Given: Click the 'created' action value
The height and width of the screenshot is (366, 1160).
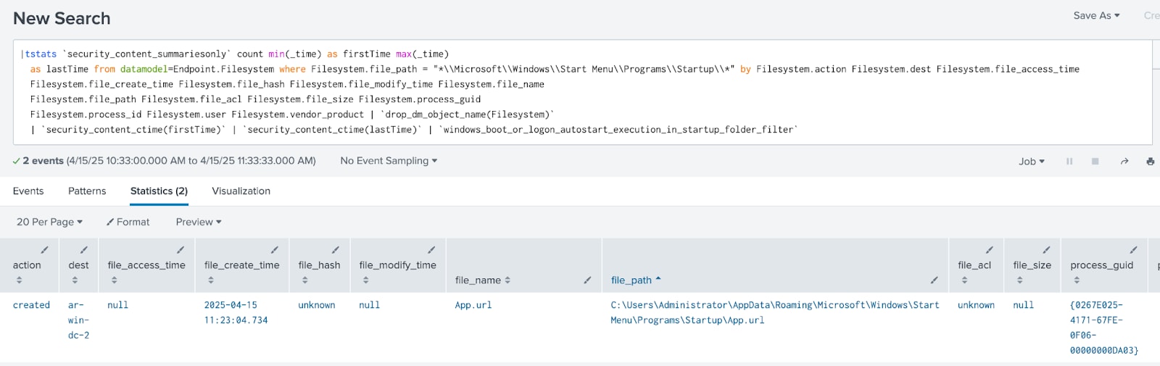Looking at the screenshot, I should 31,305.
